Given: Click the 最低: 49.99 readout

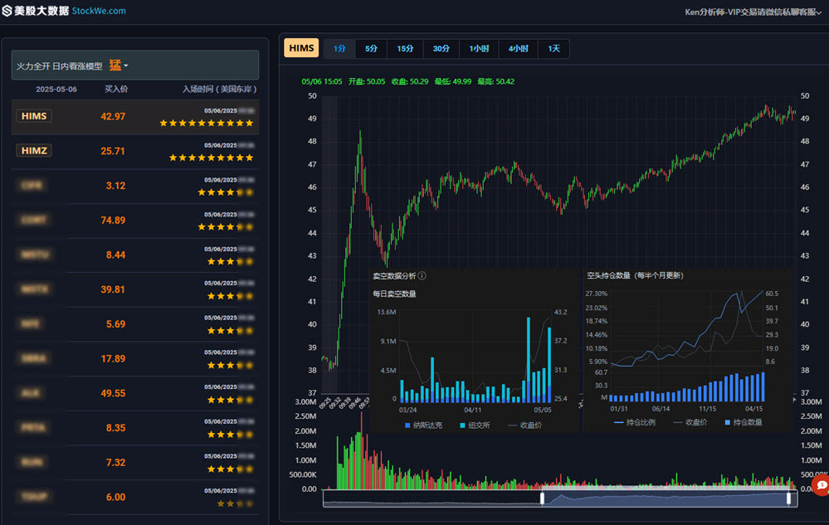Looking at the screenshot, I should click(452, 81).
